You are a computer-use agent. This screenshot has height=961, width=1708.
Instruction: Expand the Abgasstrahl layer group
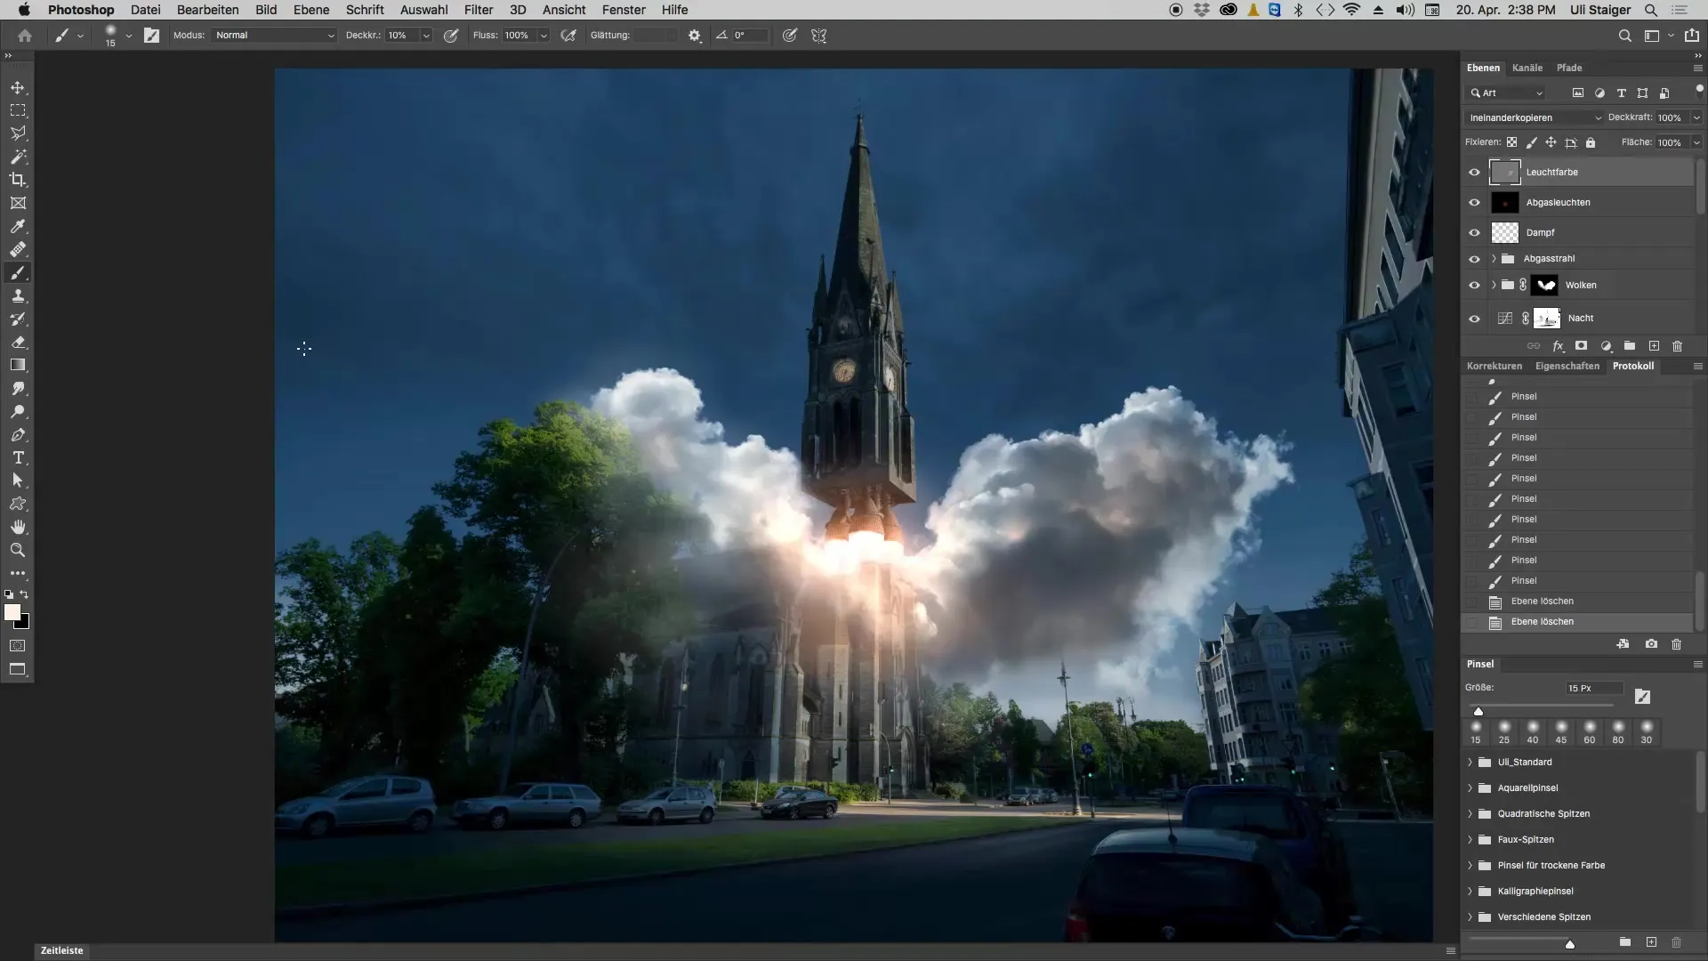click(x=1494, y=259)
